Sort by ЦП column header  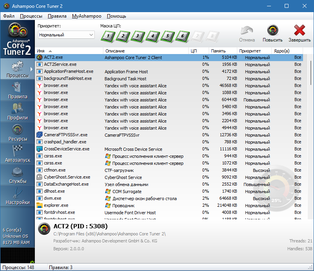point(199,51)
